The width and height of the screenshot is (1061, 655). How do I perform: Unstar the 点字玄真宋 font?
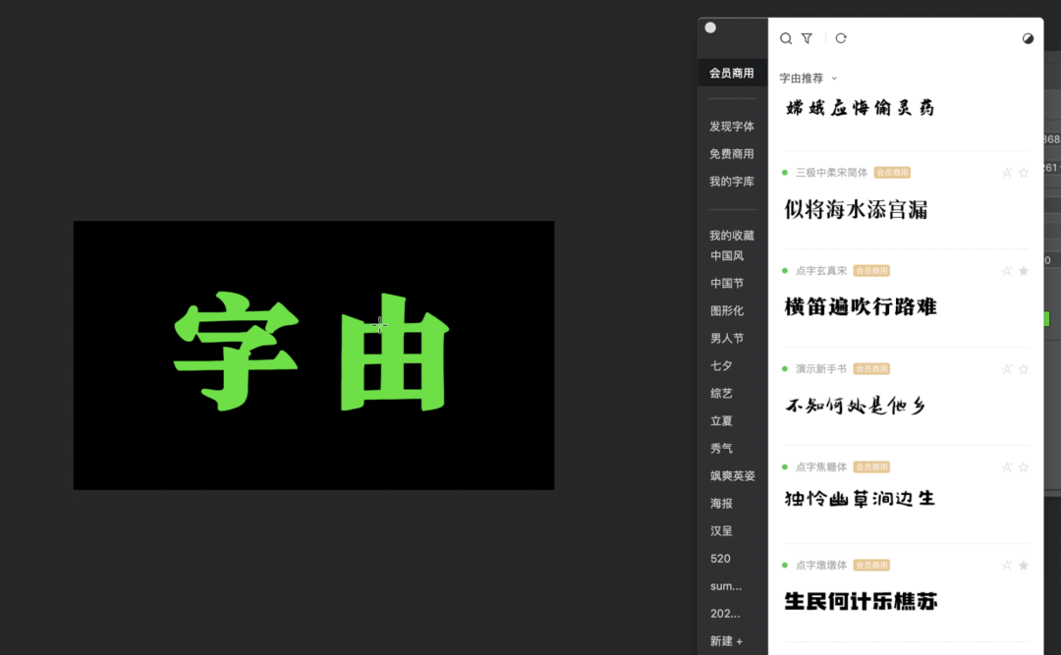coord(1024,271)
